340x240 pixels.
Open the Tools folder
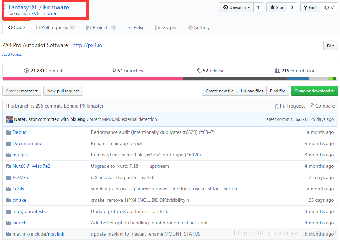[x=18, y=189]
